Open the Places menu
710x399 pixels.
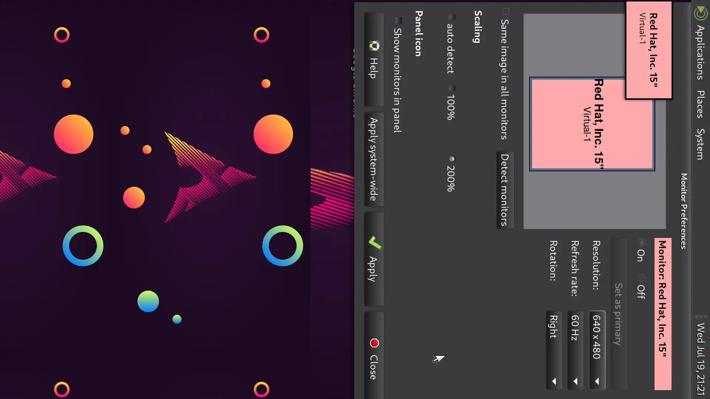pyautogui.click(x=700, y=104)
